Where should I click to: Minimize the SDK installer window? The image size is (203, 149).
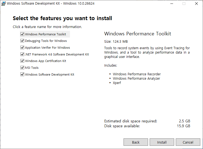pyautogui.click(x=171, y=4)
